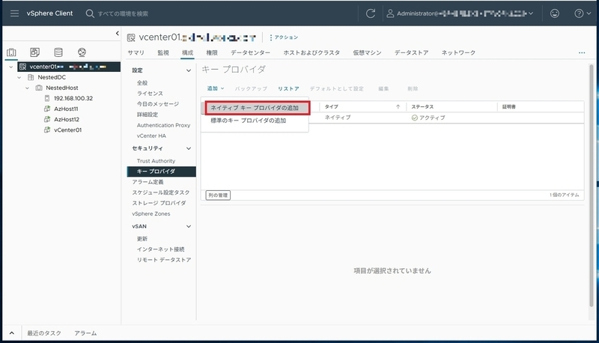
Task: Select the ネイティブ type table cell
Action: point(338,118)
